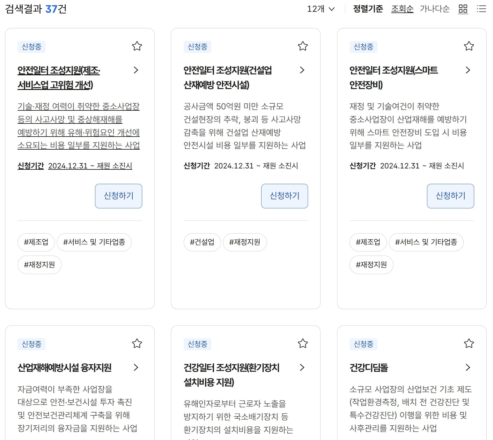Click 신청하기 on the 스마트 안전장비 card
Image resolution: width=493 pixels, height=440 pixels.
click(x=450, y=196)
